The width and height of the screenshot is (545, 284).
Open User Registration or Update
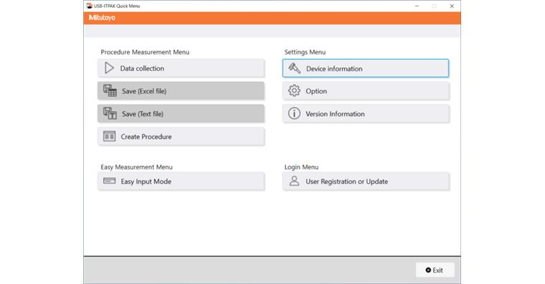coord(366,182)
